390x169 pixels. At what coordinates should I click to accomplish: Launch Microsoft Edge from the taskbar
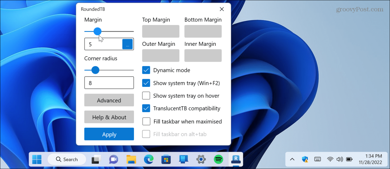(x=148, y=159)
